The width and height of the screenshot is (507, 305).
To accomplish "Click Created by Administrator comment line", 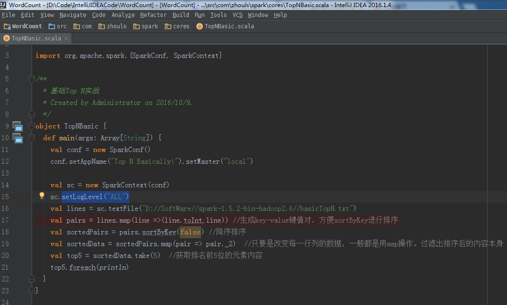I will tap(117, 103).
